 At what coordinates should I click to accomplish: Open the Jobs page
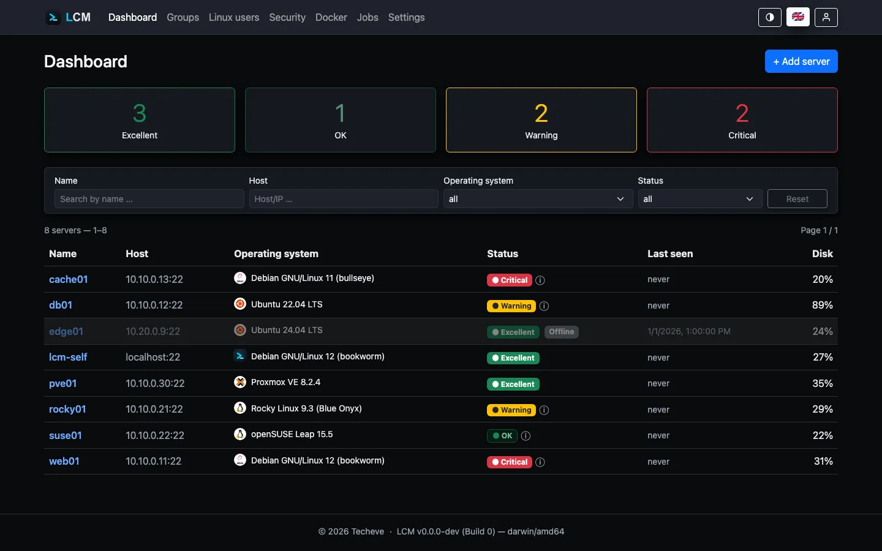pos(367,17)
